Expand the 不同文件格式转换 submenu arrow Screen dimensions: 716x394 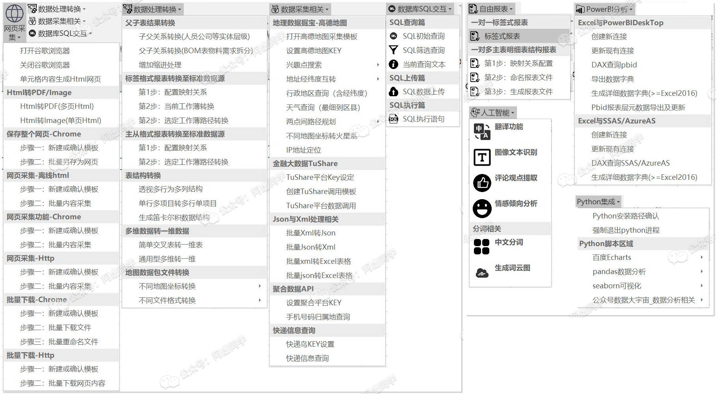pos(259,300)
